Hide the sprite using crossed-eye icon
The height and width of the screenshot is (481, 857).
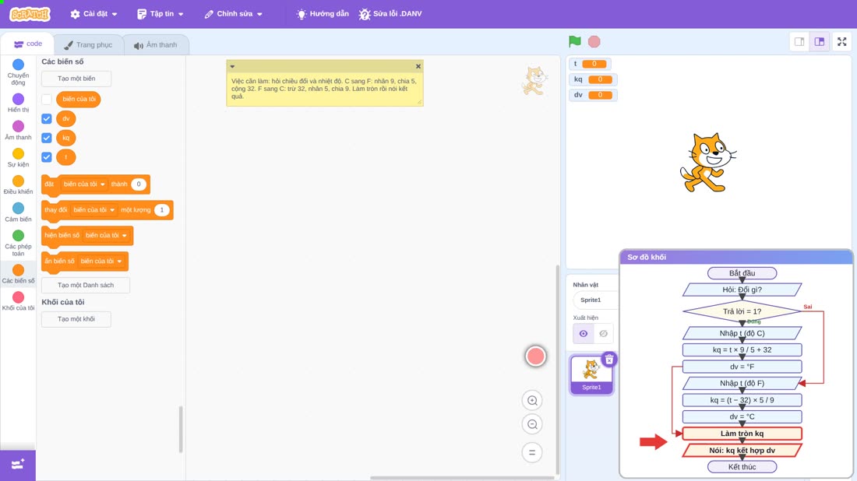(603, 334)
